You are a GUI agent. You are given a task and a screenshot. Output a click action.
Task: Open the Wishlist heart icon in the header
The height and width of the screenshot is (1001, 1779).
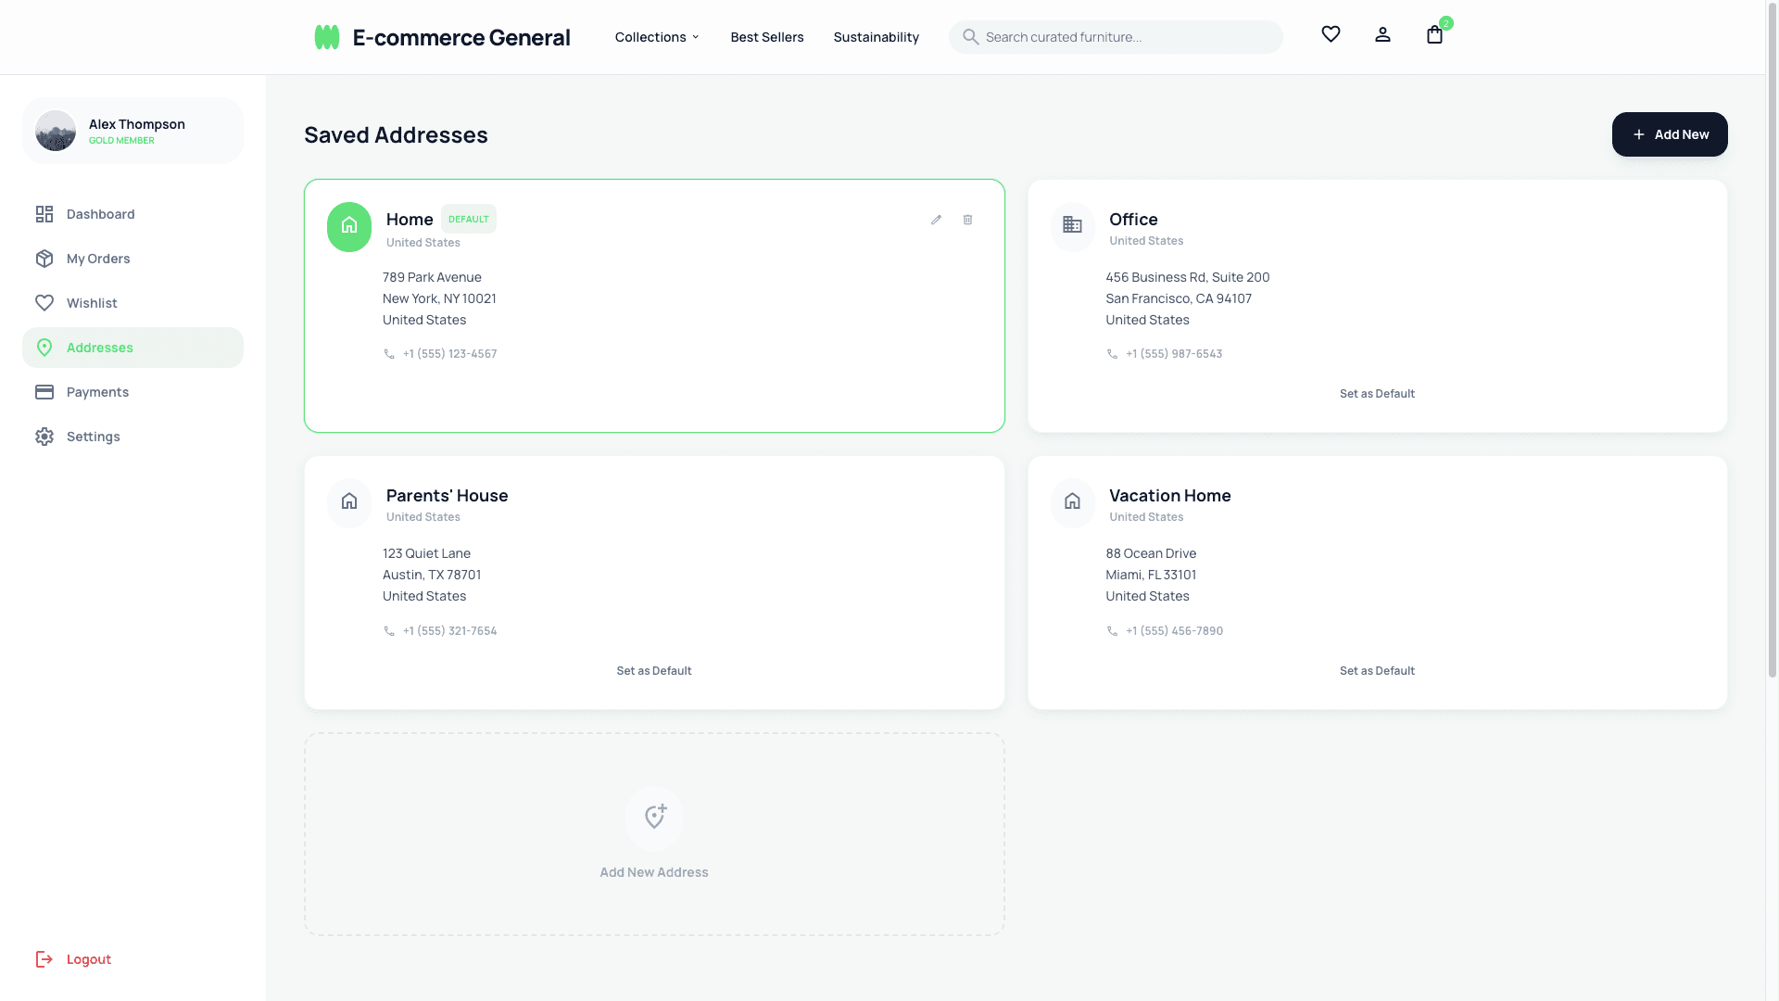[x=1331, y=34]
